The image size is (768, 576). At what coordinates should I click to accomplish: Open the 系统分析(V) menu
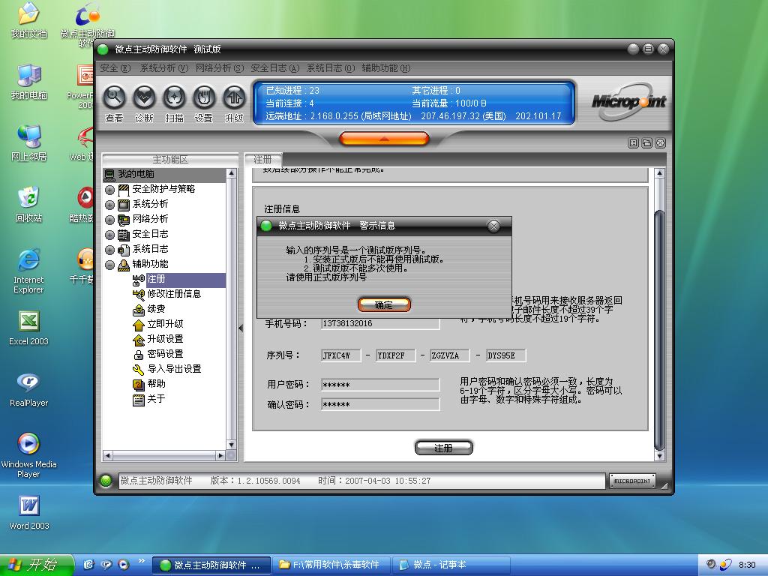click(164, 68)
